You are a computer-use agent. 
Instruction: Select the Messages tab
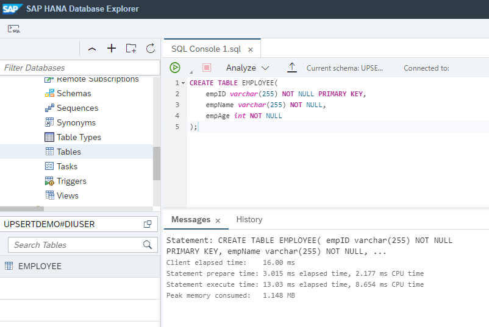coord(190,219)
